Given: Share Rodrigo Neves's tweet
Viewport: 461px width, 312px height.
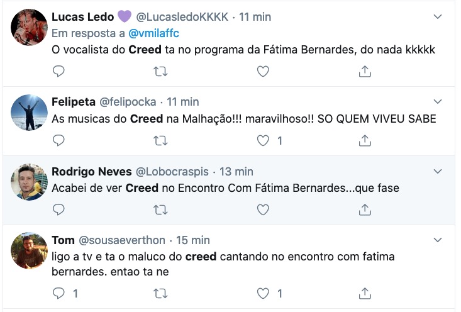Looking at the screenshot, I should 364,209.
